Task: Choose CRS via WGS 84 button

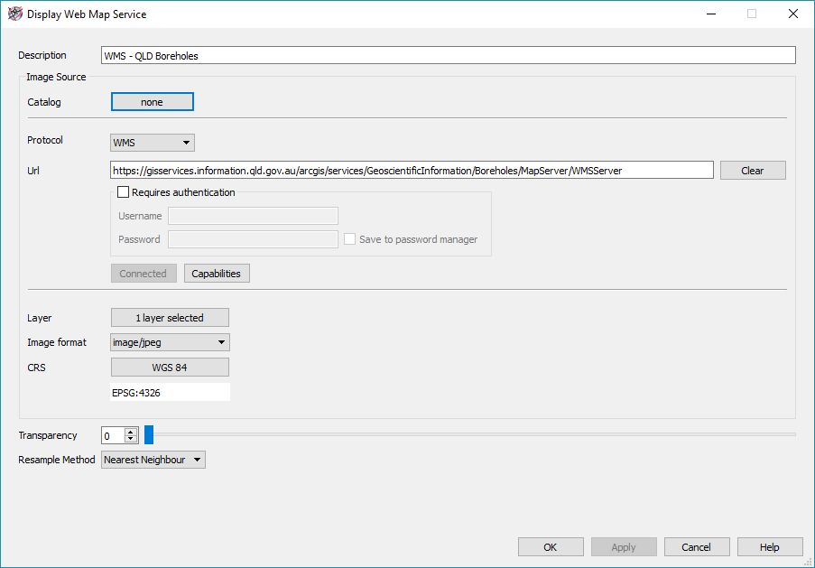Action: click(170, 368)
